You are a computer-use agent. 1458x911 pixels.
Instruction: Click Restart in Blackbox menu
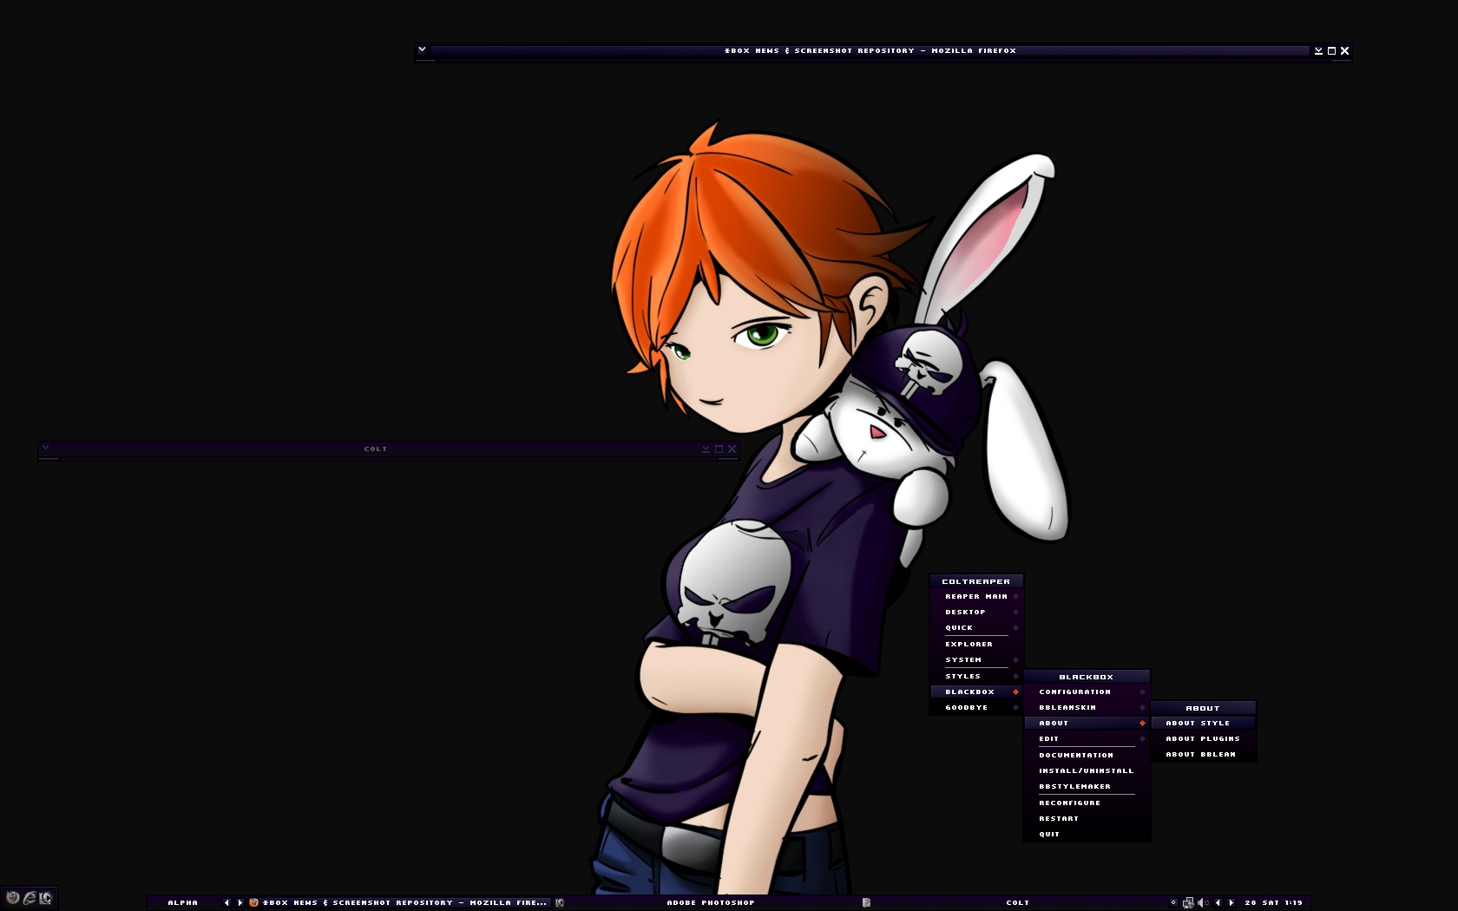click(1087, 818)
